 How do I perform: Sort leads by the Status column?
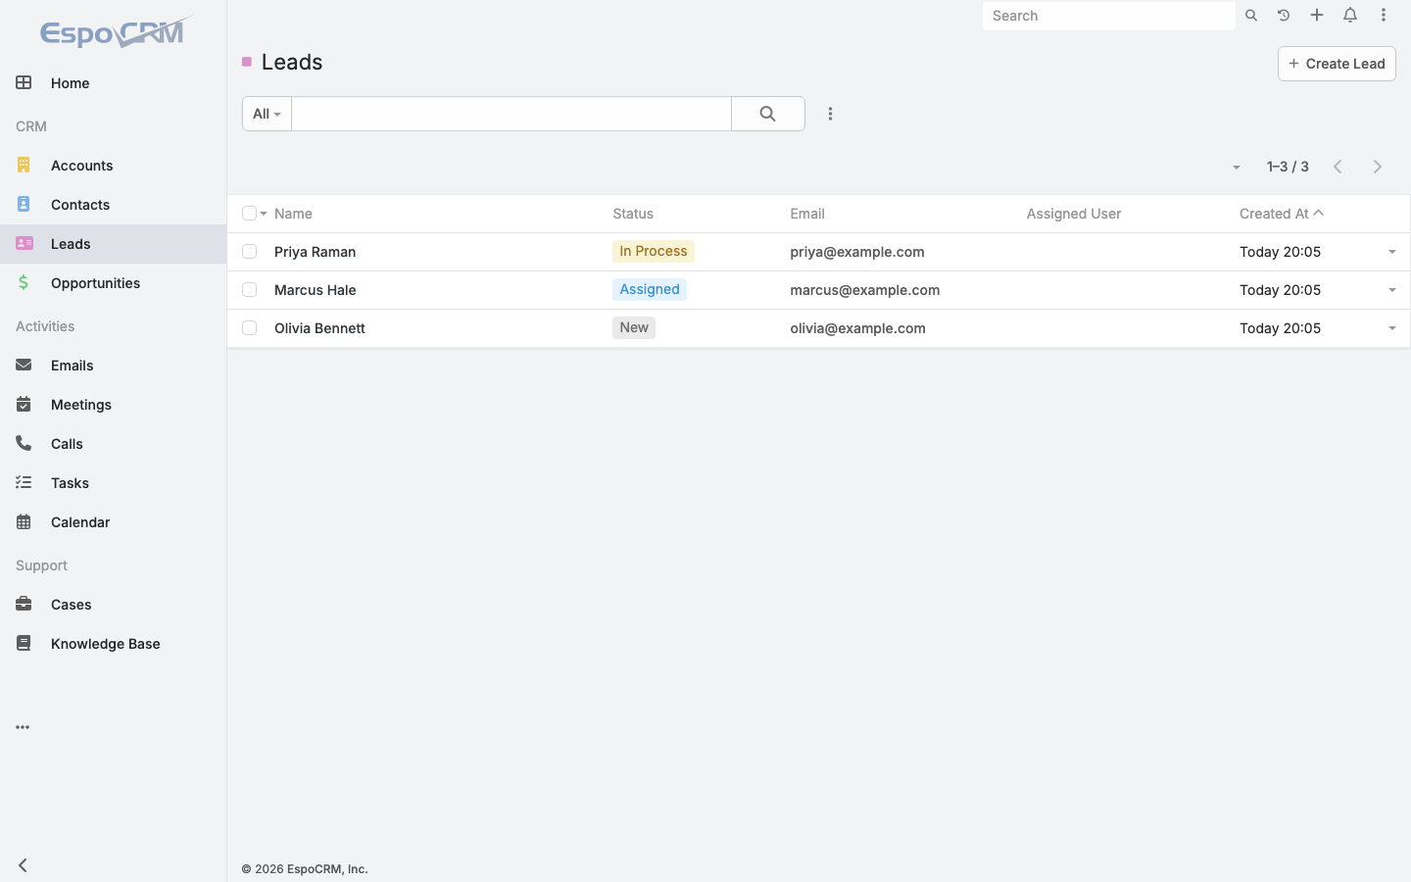click(633, 214)
